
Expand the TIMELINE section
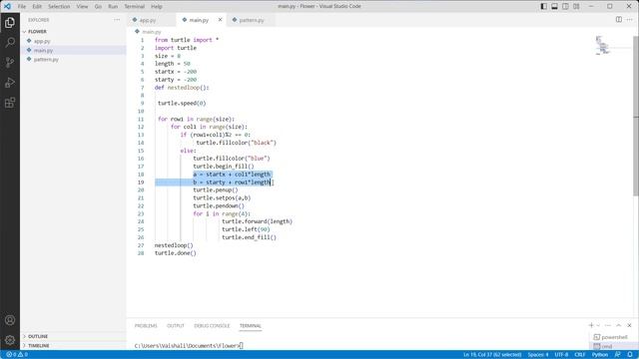click(38, 346)
